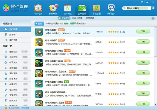Select 棋牌游戏 chess and cards category
This screenshot has height=110, width=157.
point(16,84)
